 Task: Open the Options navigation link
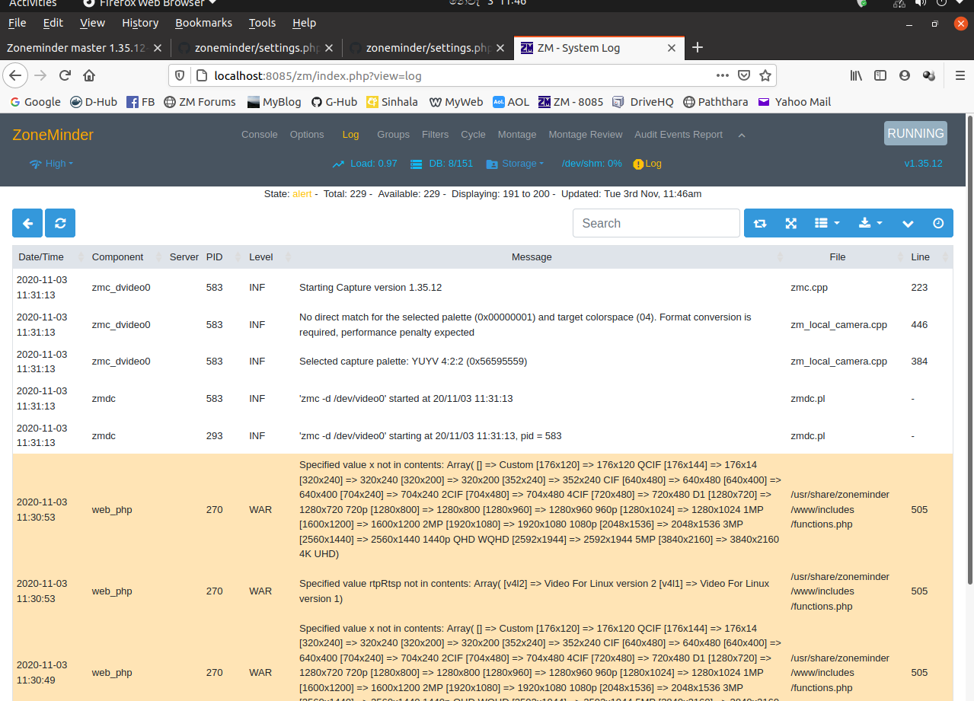(x=307, y=134)
